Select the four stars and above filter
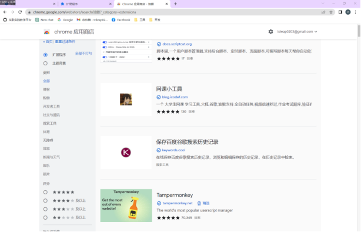The image size is (361, 232). 45,201
